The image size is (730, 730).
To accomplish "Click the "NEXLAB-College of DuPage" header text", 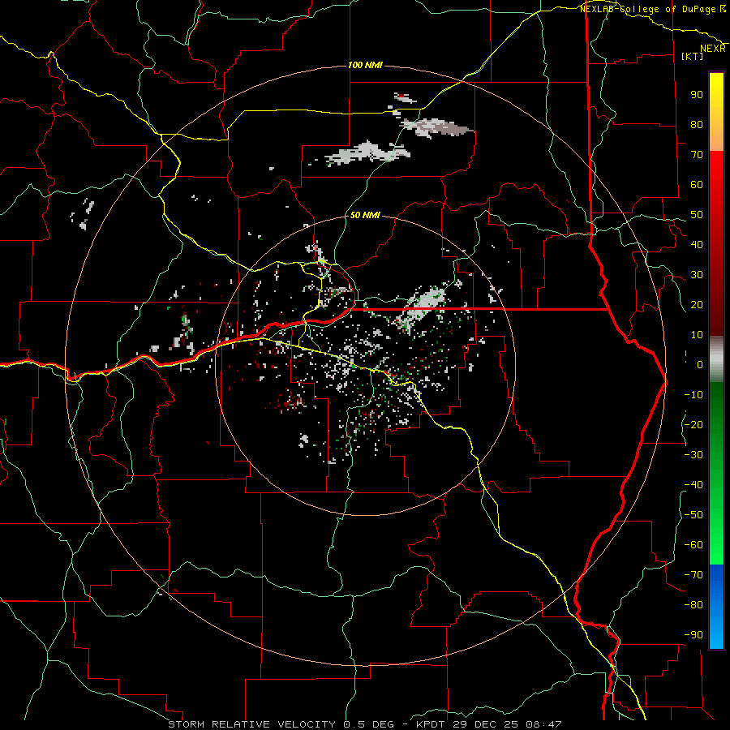I will pyautogui.click(x=649, y=9).
